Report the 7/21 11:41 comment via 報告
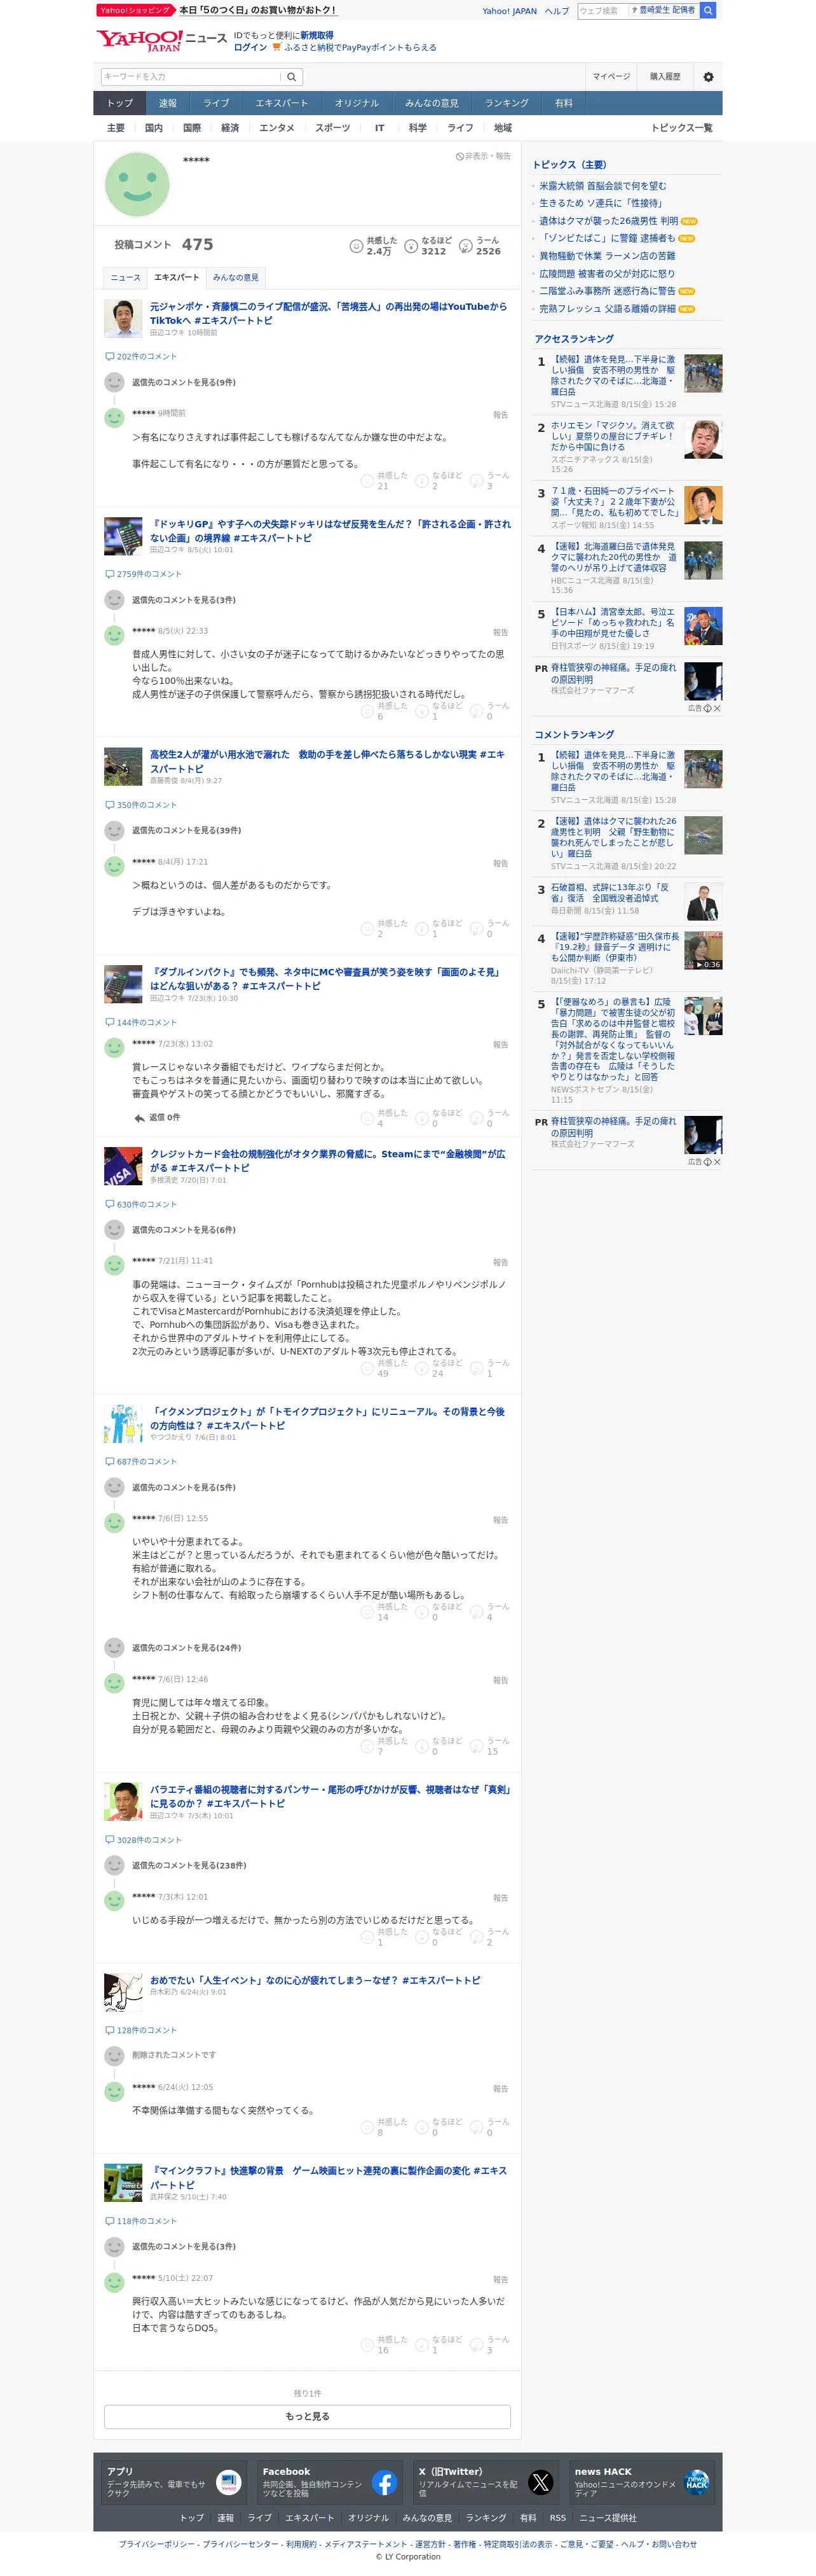The height and width of the screenshot is (2576, 816). click(x=500, y=1262)
